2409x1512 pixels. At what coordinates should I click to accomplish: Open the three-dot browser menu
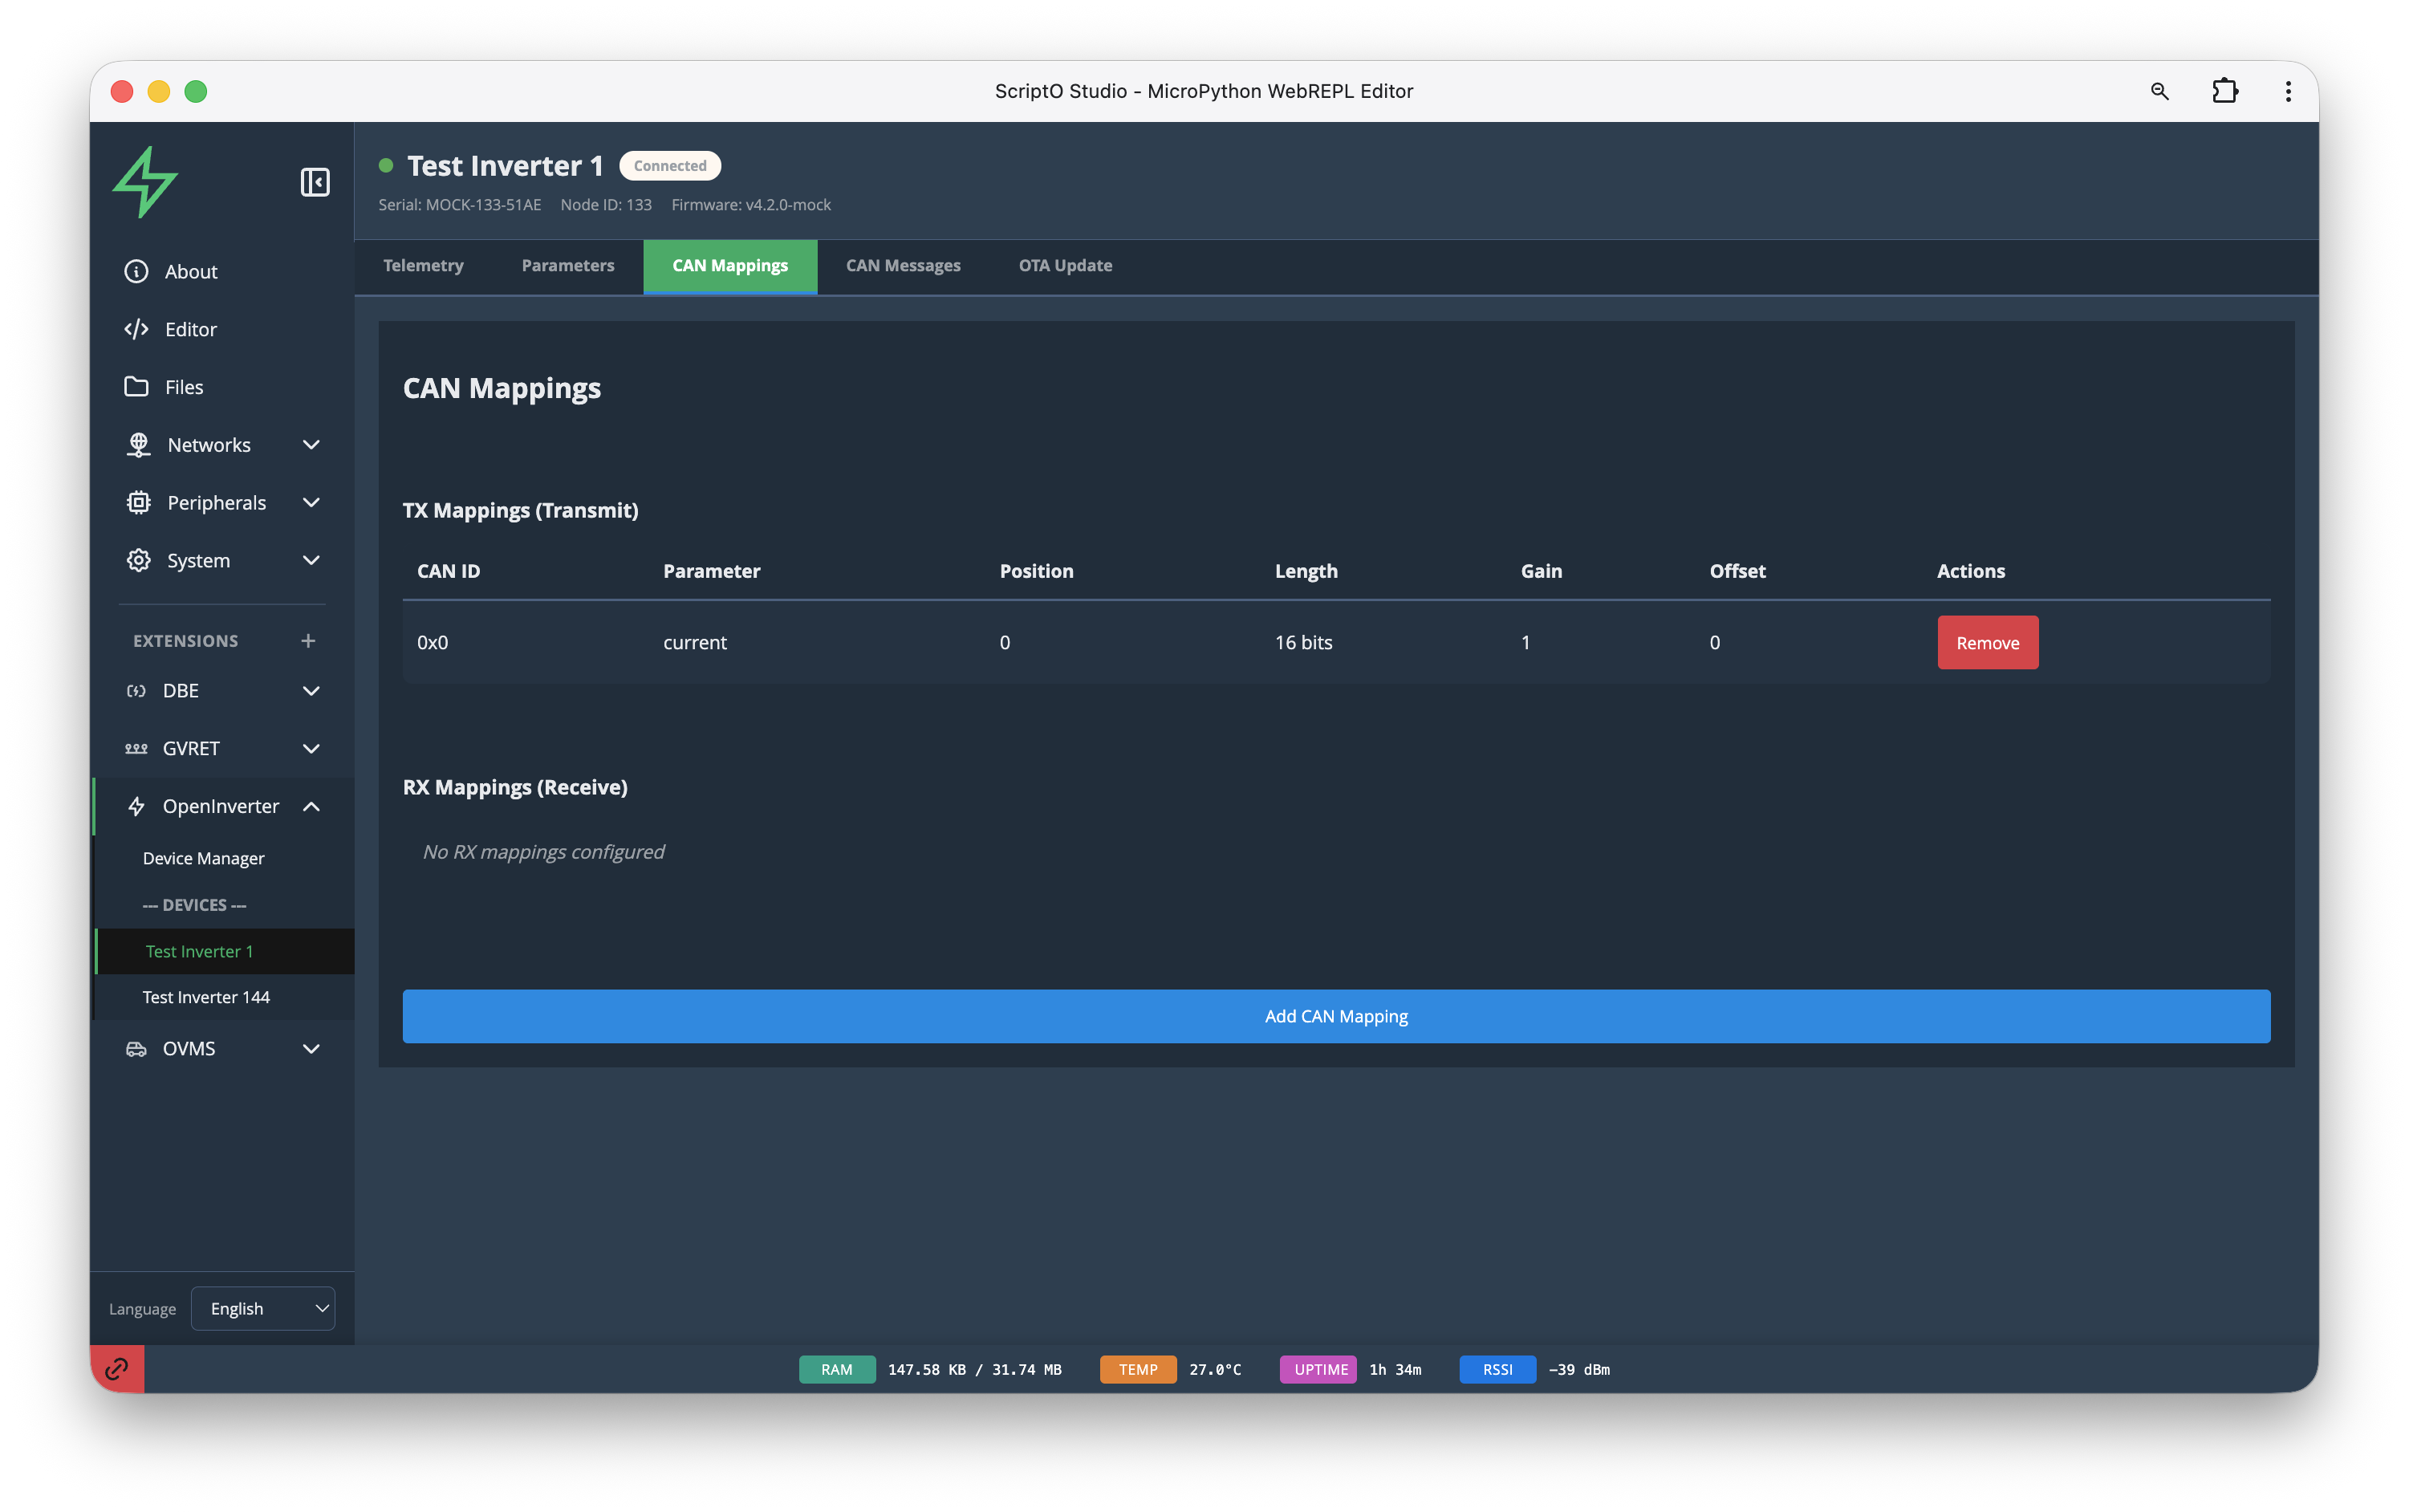2288,91
